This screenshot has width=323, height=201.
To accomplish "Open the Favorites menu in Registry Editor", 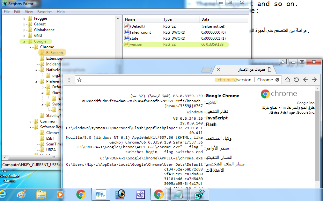I will point(45,12).
